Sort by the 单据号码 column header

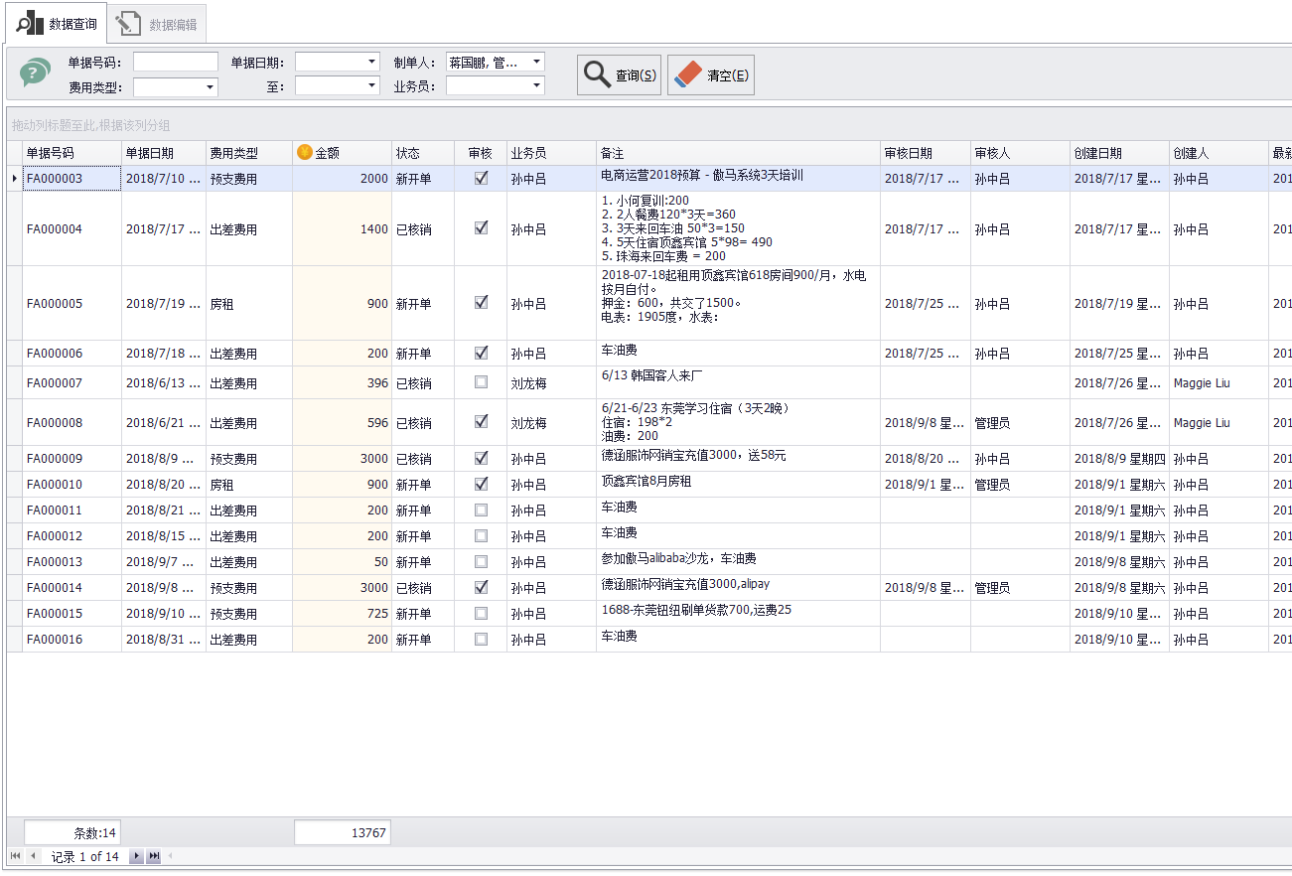pyautogui.click(x=72, y=153)
